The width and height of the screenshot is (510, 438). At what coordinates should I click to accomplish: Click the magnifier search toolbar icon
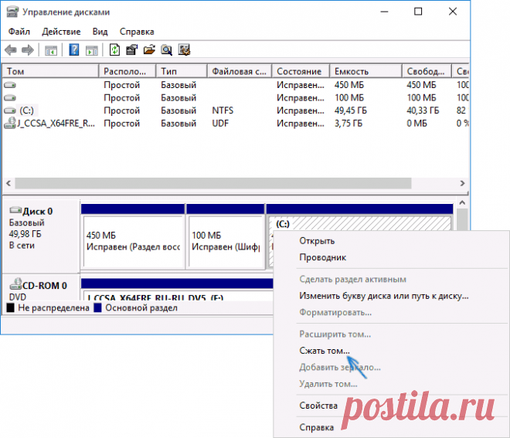click(167, 50)
